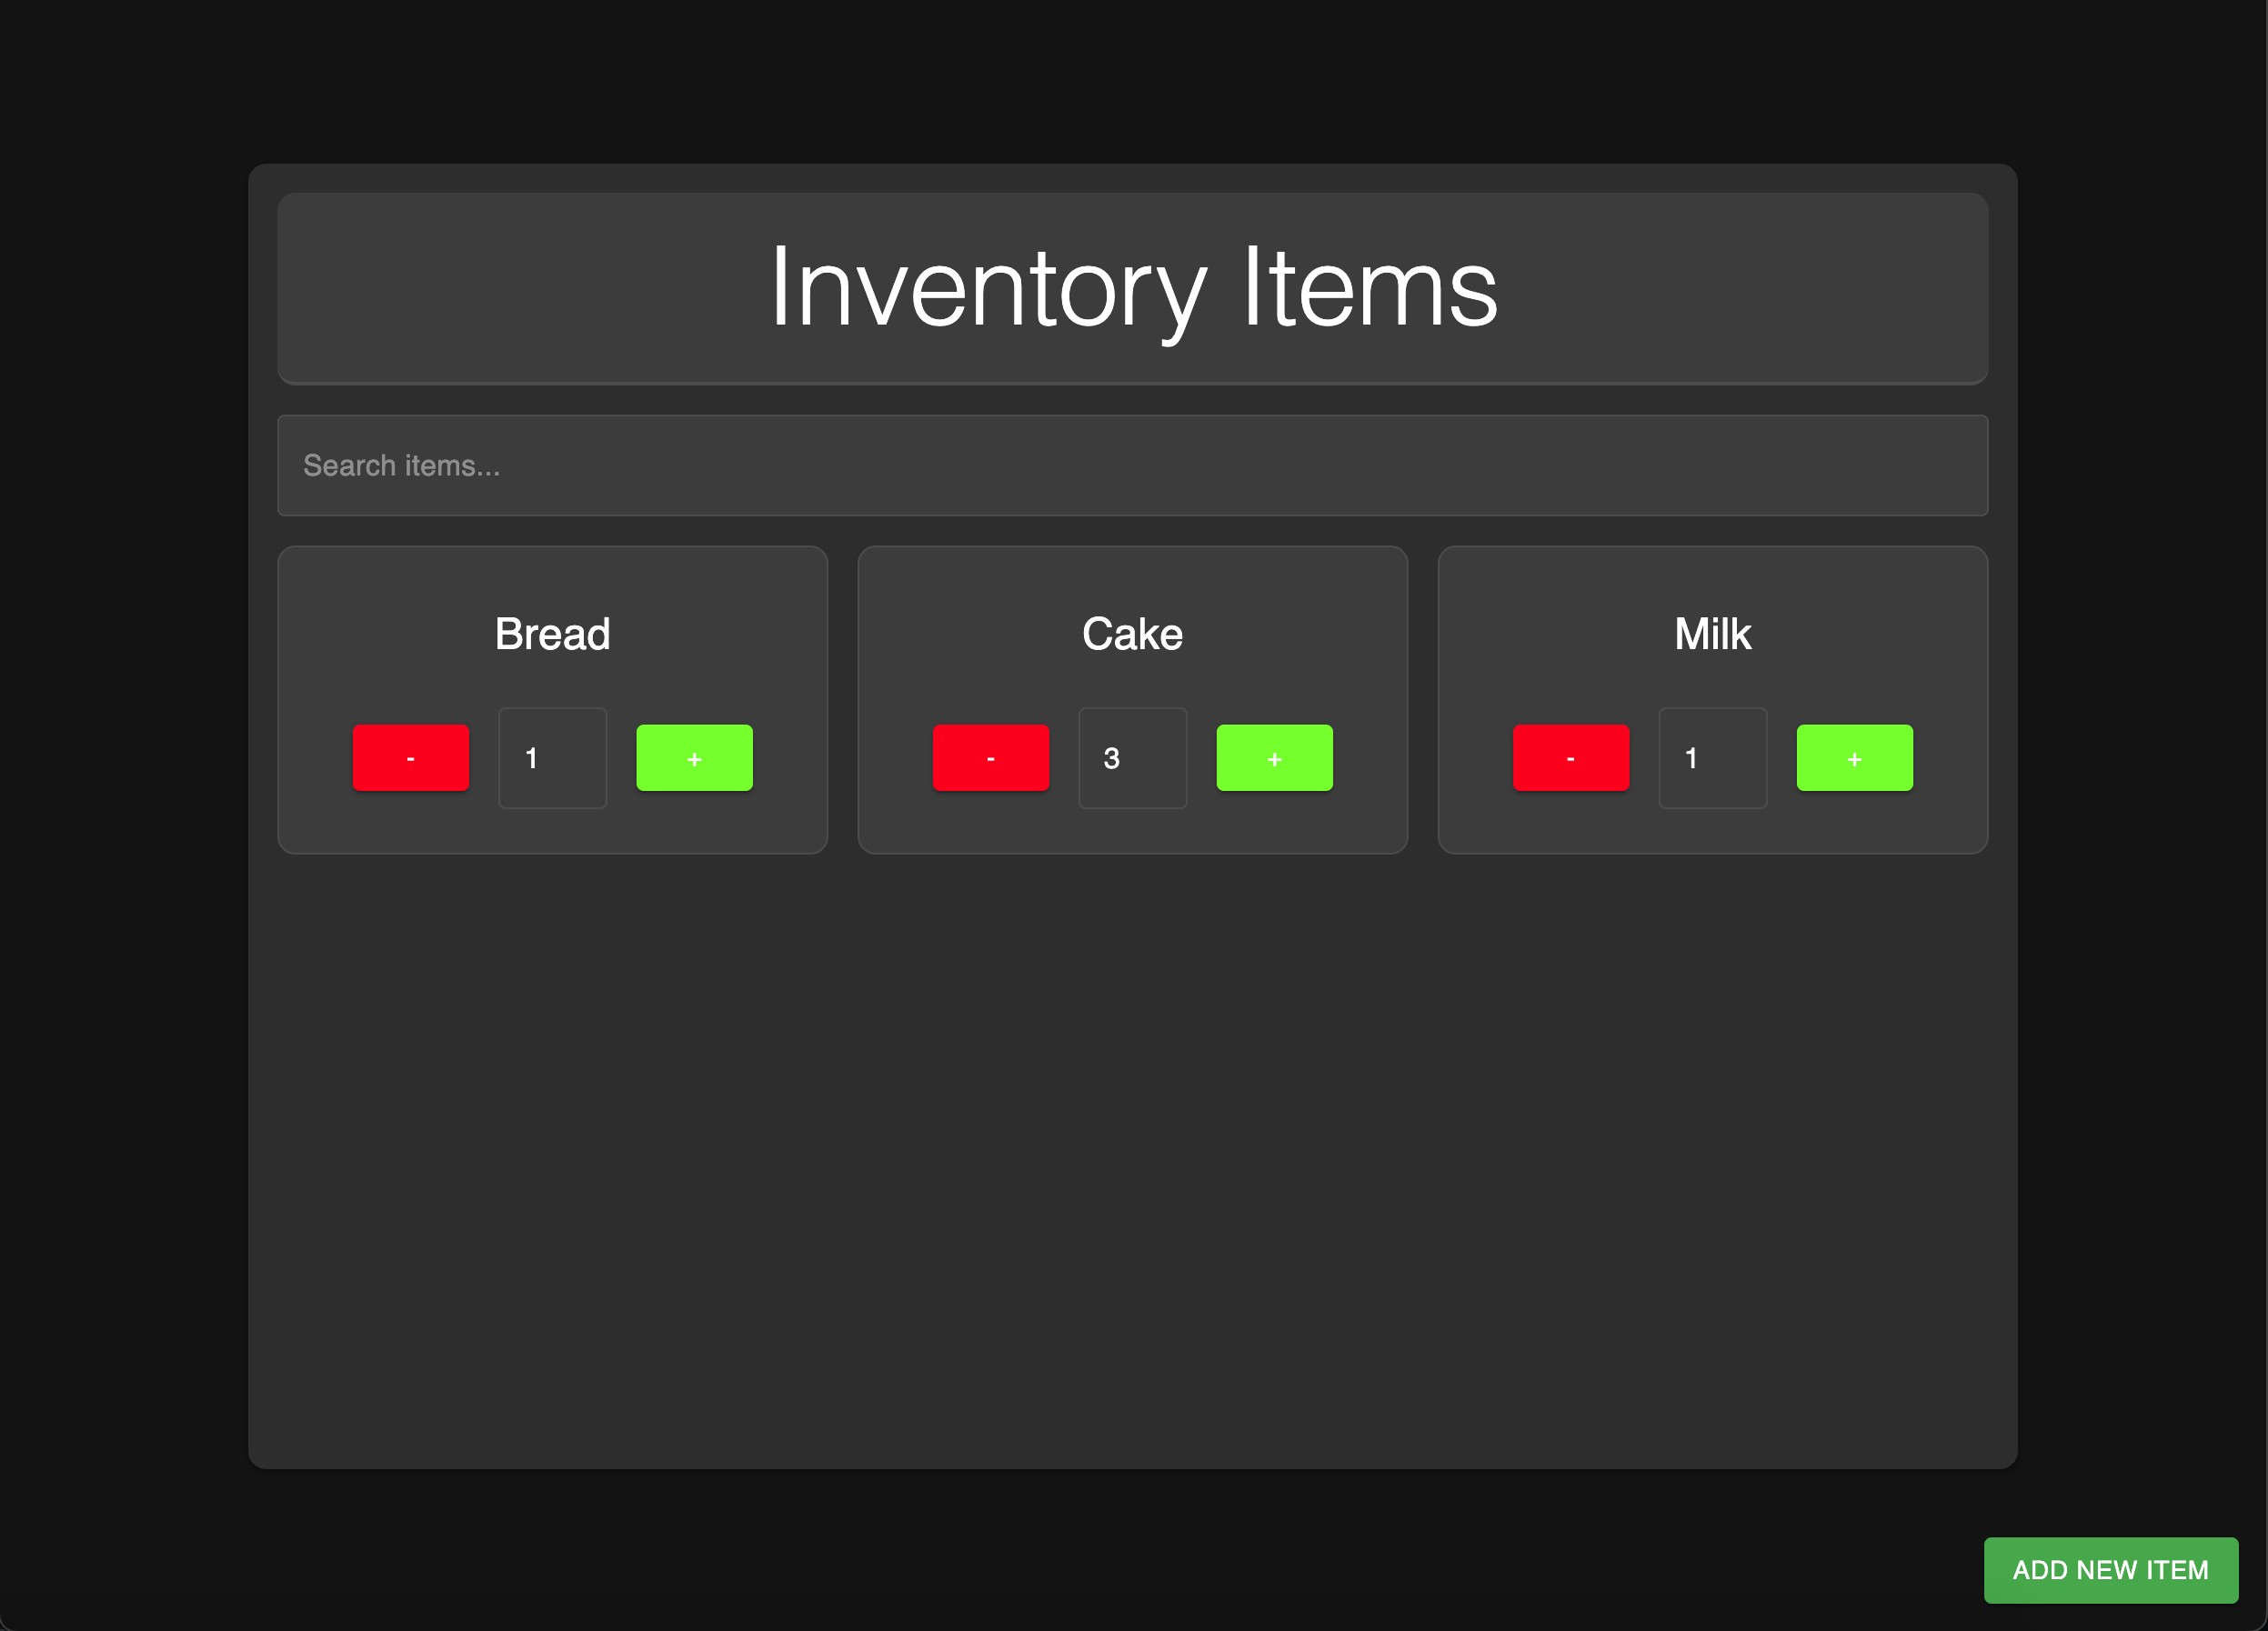Add one Milk using green plus

pyautogui.click(x=1854, y=758)
